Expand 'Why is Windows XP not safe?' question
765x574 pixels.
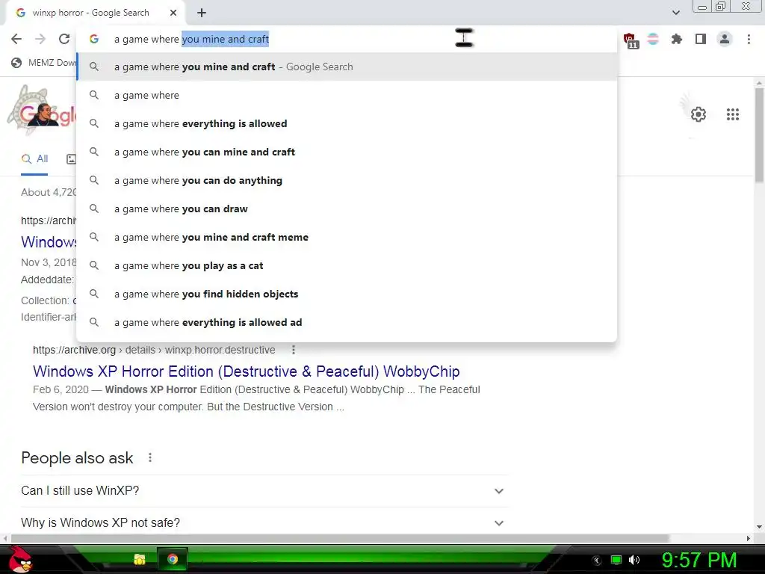click(x=264, y=522)
